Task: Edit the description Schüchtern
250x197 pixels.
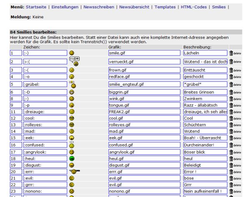Action: point(205,125)
